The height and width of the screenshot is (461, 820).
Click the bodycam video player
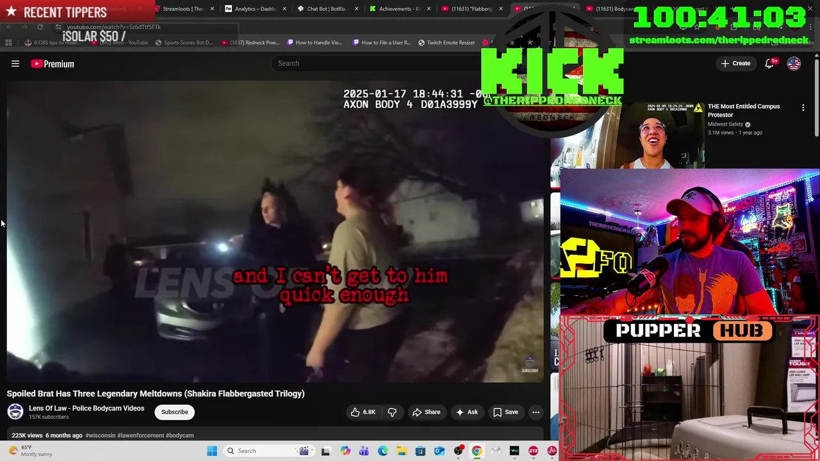pos(275,230)
